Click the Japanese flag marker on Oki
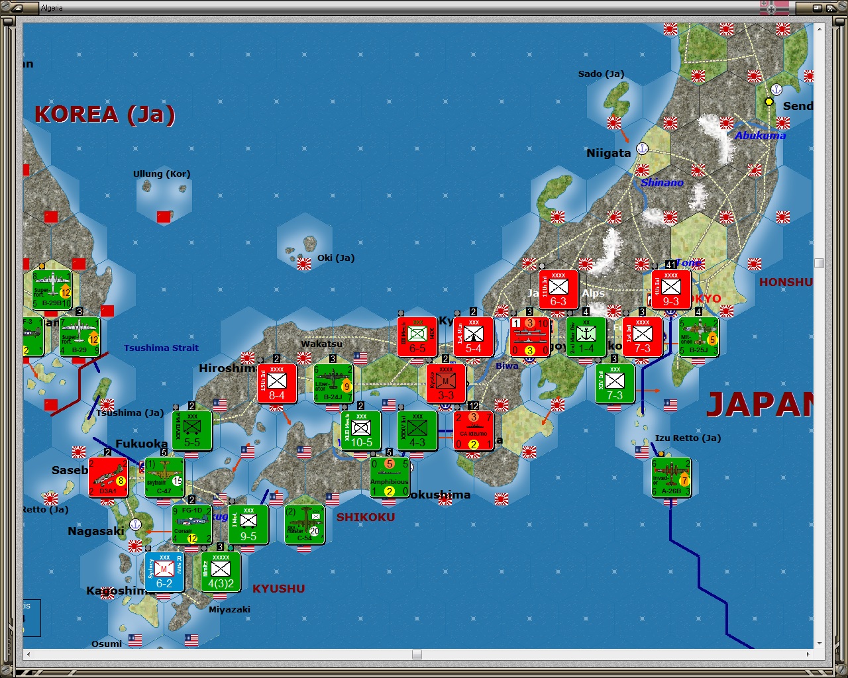This screenshot has height=678, width=848. (304, 264)
